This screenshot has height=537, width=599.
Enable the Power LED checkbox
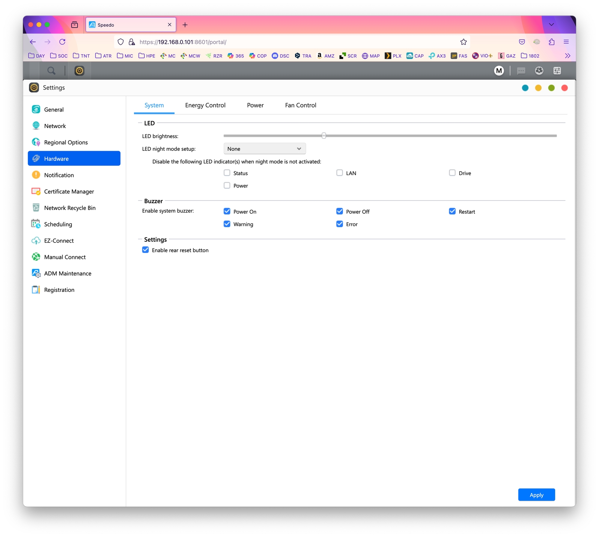tap(227, 186)
